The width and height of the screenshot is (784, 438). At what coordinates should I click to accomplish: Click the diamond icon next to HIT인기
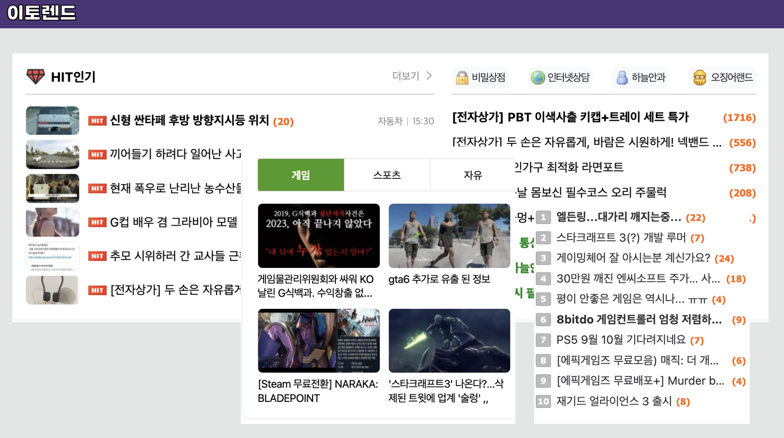35,76
